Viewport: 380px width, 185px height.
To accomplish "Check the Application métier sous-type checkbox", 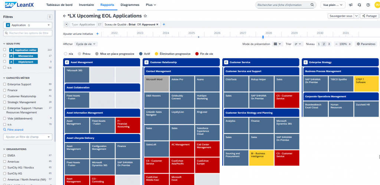I will pos(4,50).
